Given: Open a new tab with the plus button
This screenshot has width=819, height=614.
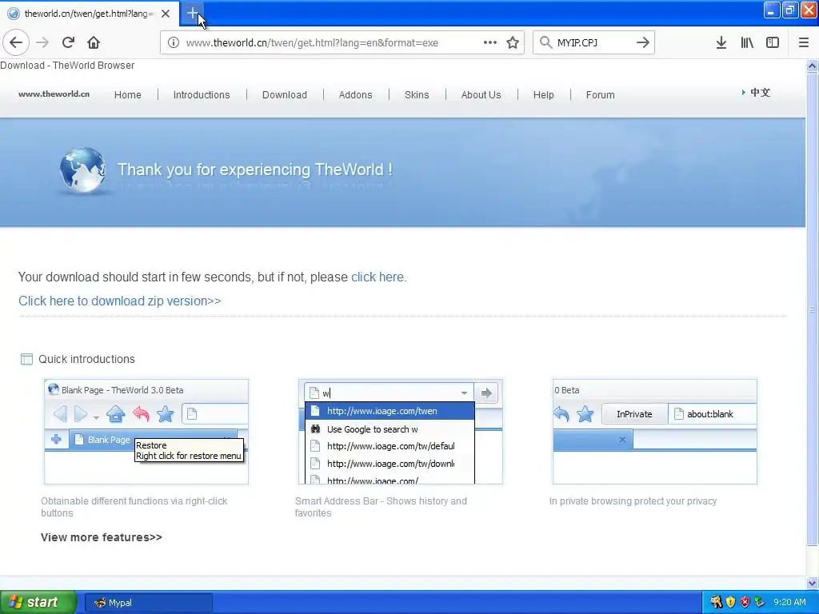Looking at the screenshot, I should (x=192, y=14).
